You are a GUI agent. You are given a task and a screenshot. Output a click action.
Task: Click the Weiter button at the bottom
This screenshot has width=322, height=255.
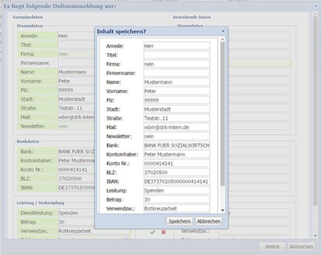[x=272, y=246]
